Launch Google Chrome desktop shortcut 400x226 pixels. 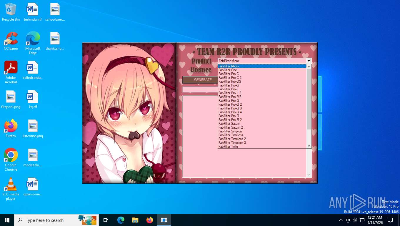(x=11, y=159)
